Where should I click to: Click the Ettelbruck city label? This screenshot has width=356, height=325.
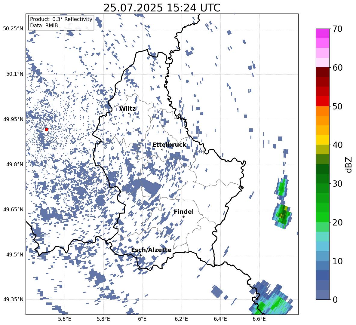pos(169,145)
